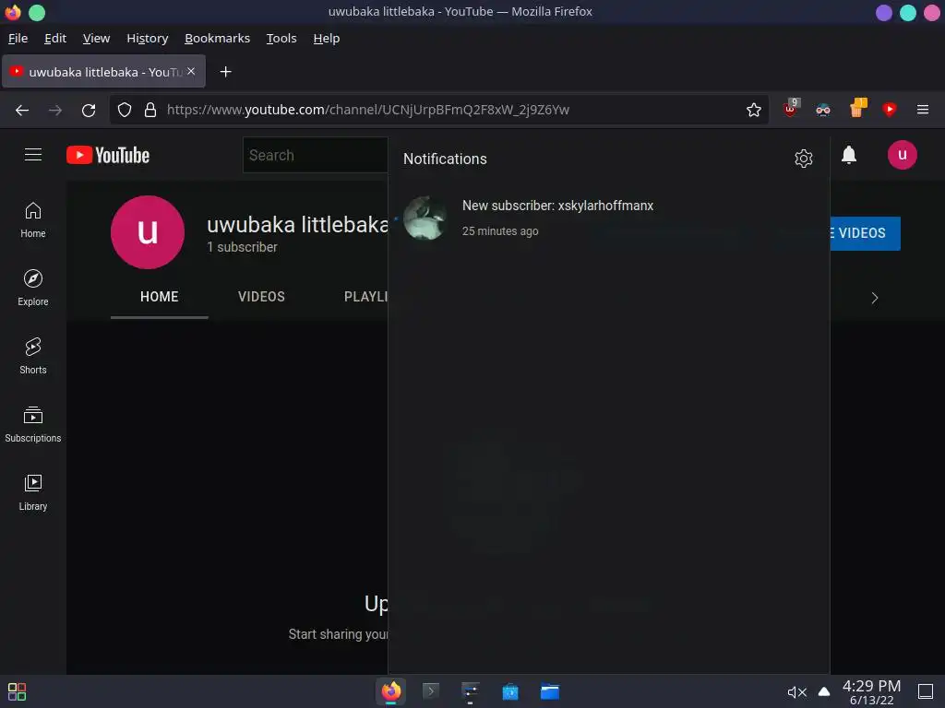Switch to channel PLAYLISTS tab
945x708 pixels.
point(365,297)
